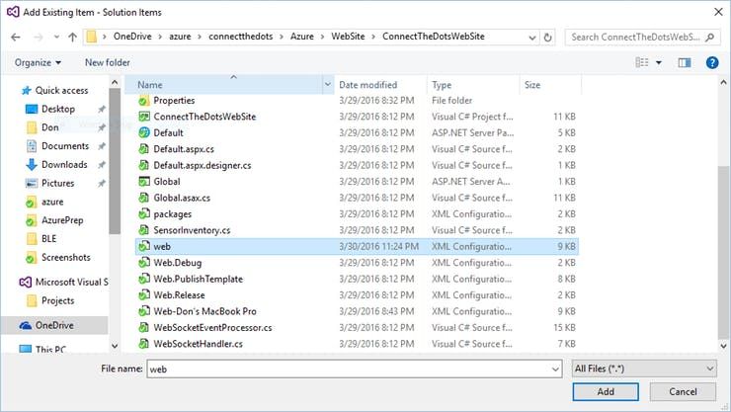Open the view options dropdown arrow

coord(659,62)
